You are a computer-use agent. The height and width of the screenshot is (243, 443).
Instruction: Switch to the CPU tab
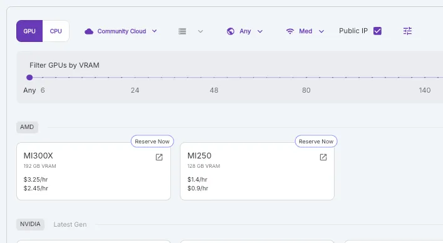coord(56,31)
